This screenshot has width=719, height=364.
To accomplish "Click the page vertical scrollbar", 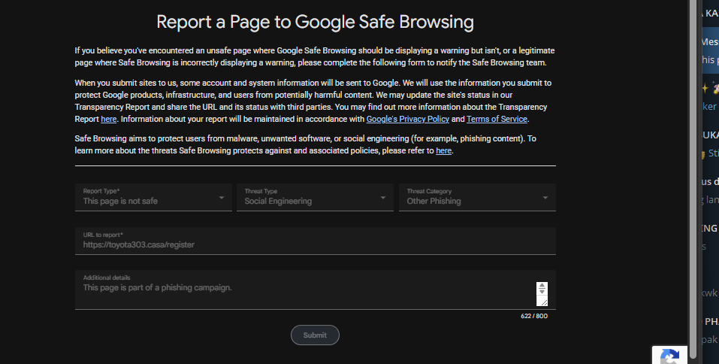I will (x=693, y=179).
